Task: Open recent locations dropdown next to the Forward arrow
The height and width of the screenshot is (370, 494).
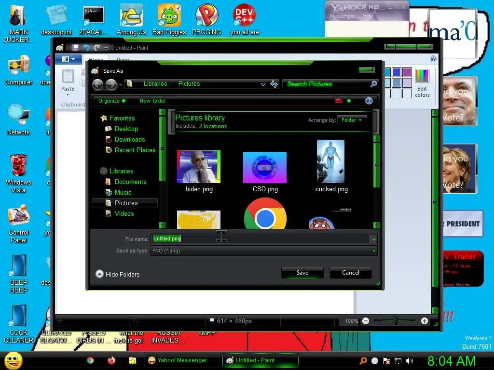Action: click(x=121, y=84)
